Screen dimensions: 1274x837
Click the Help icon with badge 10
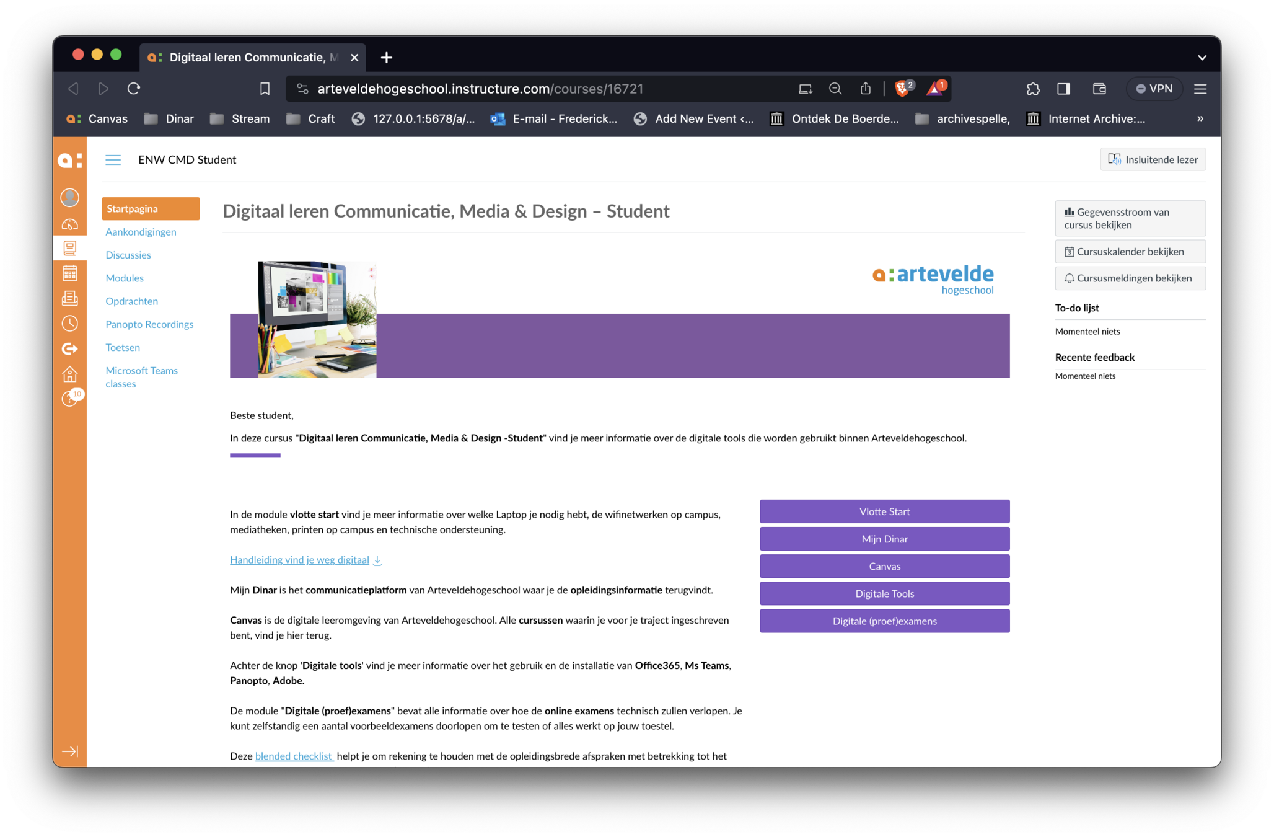click(x=71, y=398)
